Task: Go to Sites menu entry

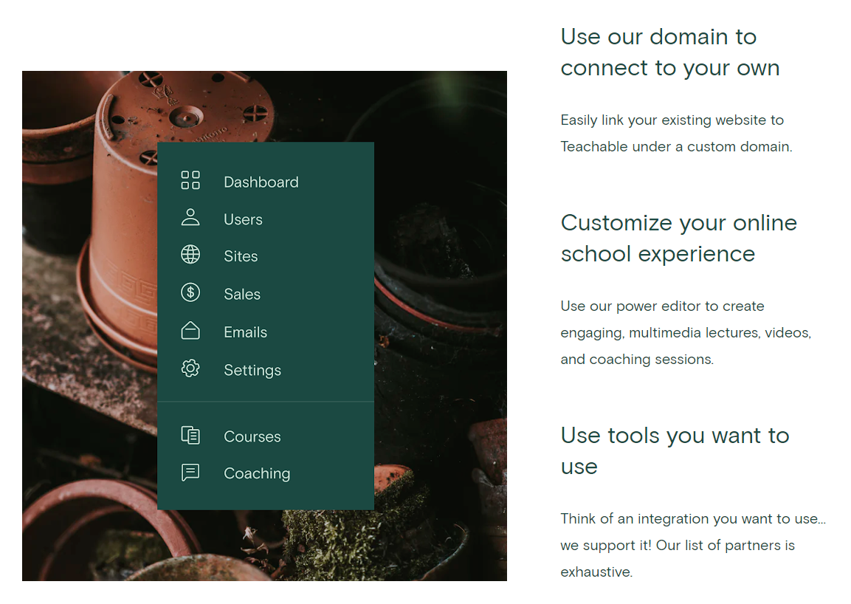Action: [x=241, y=256]
